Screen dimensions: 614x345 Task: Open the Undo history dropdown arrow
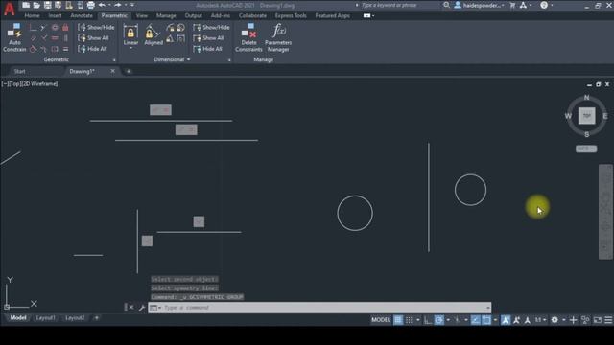tap(109, 5)
